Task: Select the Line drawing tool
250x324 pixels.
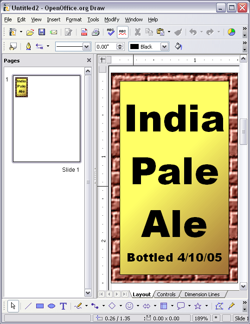Action: pyautogui.click(x=28, y=306)
